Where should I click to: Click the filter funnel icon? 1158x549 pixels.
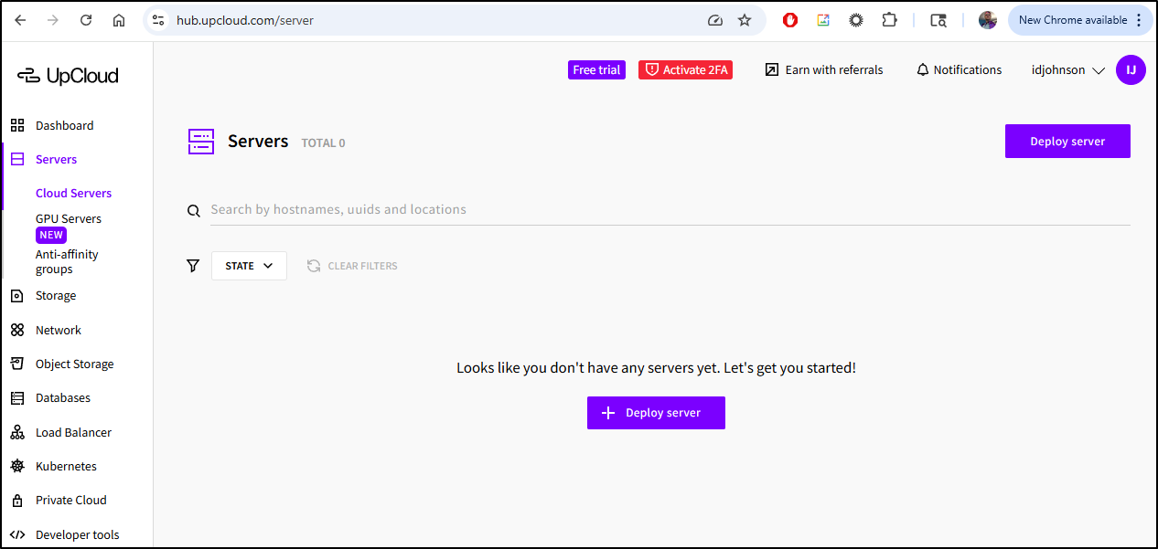[x=193, y=266]
